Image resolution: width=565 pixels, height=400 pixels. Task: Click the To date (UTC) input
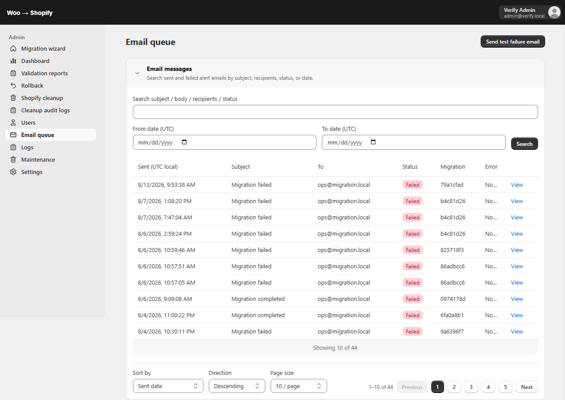414,142
